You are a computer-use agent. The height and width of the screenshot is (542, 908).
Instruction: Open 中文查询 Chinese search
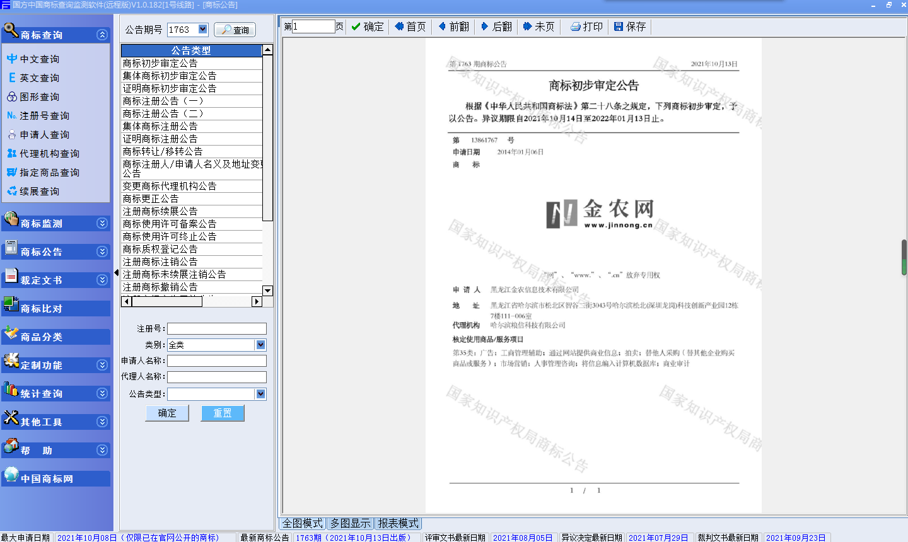[x=33, y=59]
